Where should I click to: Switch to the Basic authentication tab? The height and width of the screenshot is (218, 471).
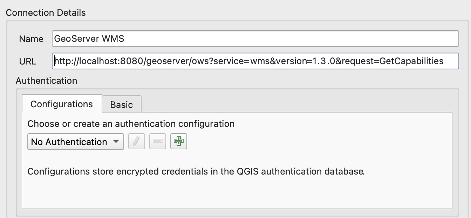coord(122,104)
